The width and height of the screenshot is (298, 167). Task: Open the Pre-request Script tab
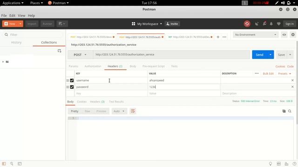(154, 66)
